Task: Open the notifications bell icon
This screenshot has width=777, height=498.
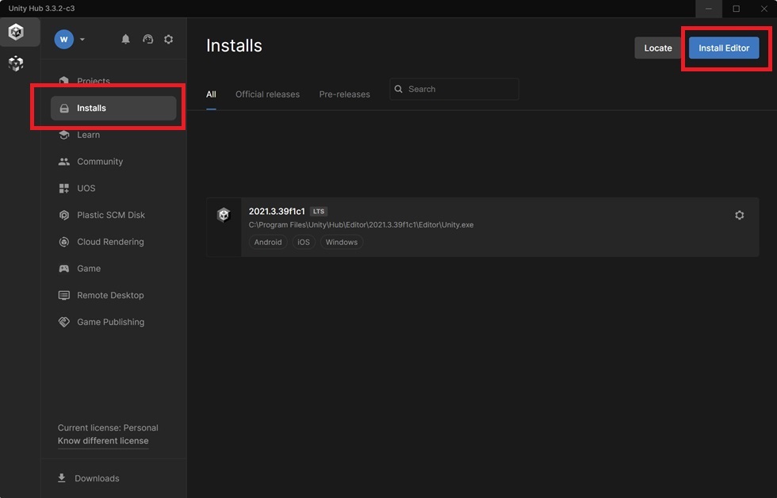Action: [125, 39]
